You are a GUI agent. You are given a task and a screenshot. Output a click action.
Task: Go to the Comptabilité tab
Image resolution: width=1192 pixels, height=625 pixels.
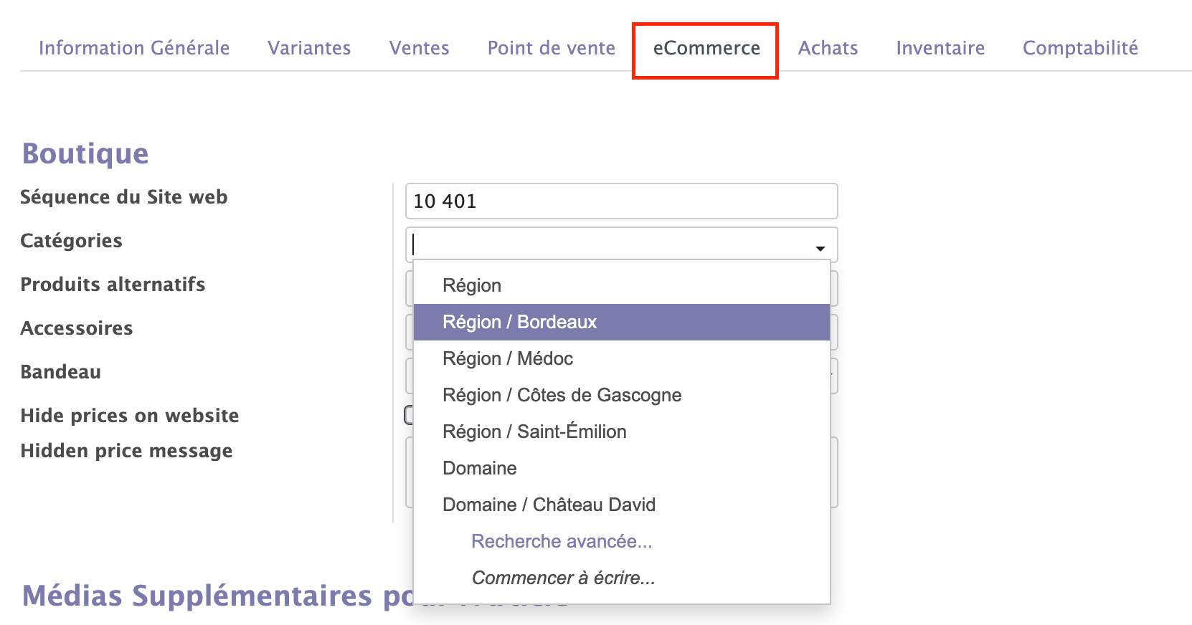coord(1079,48)
